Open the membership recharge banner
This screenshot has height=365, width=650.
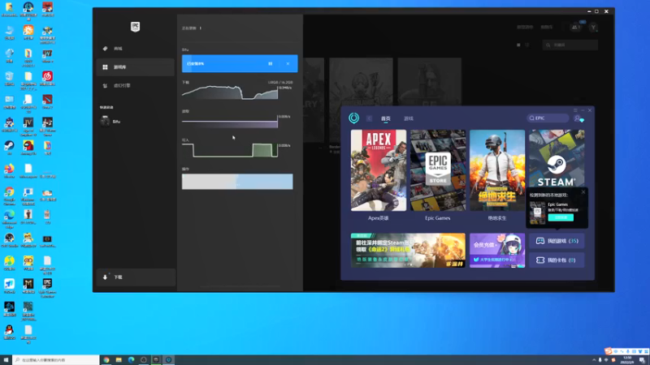coord(497,251)
